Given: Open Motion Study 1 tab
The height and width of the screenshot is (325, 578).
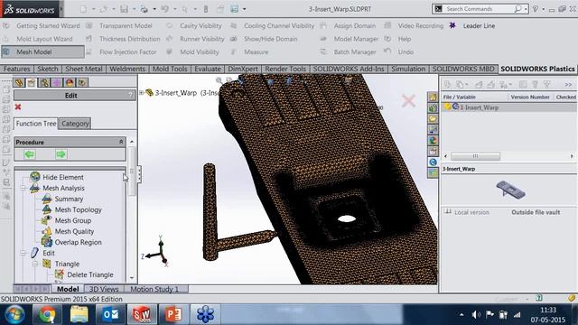Looking at the screenshot, I should 154,289.
